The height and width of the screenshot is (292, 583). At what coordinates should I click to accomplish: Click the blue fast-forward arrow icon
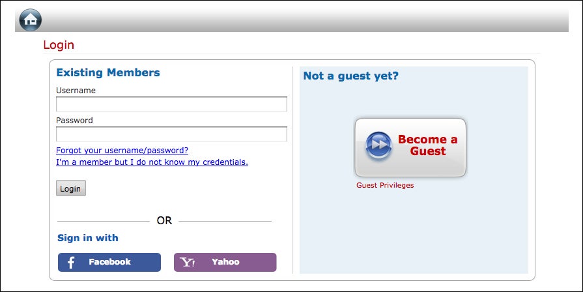(x=378, y=145)
